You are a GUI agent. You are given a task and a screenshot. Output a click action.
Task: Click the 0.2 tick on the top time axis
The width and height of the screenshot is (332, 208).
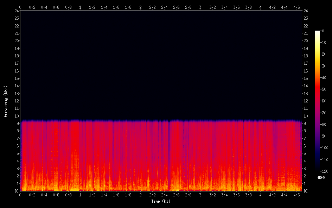coord(32,7)
